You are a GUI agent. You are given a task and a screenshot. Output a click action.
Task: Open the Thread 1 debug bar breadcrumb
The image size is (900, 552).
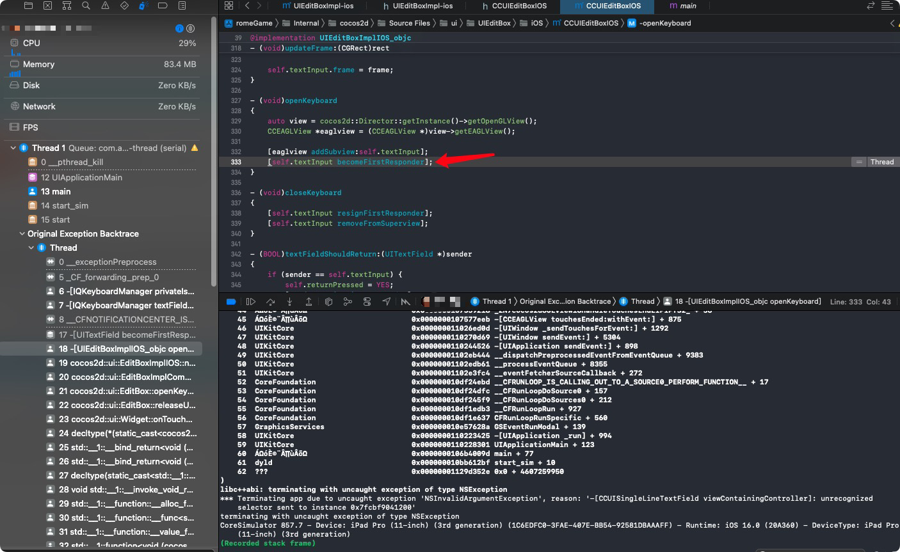[x=490, y=301]
